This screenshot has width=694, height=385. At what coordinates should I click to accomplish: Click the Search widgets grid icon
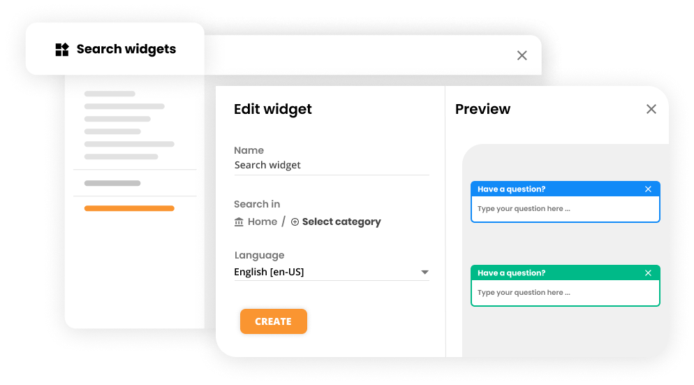[62, 50]
